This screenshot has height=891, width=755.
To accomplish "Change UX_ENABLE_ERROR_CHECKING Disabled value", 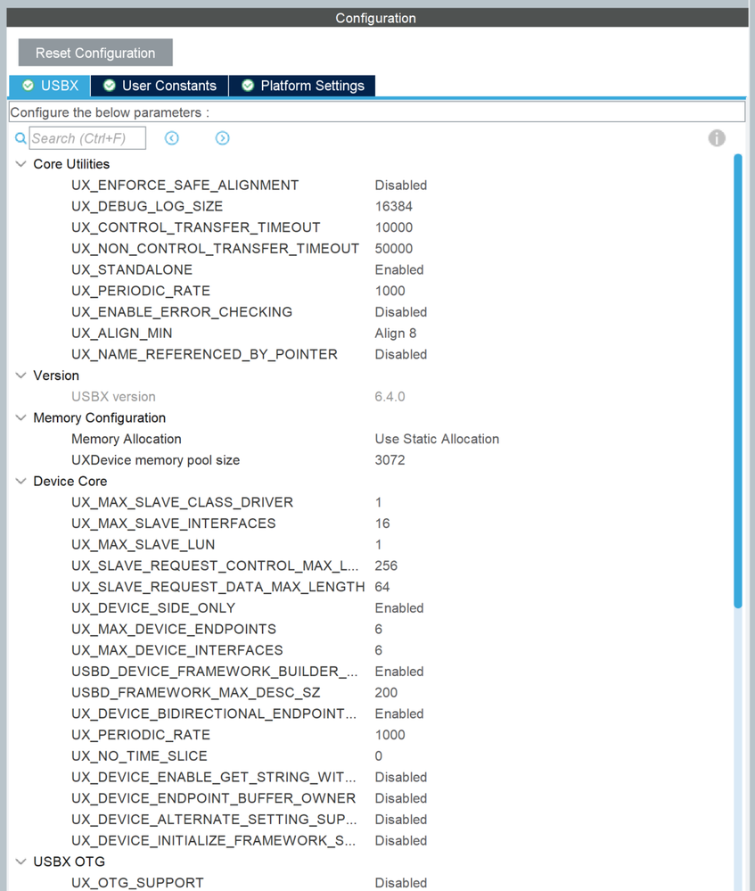I will pyautogui.click(x=400, y=312).
